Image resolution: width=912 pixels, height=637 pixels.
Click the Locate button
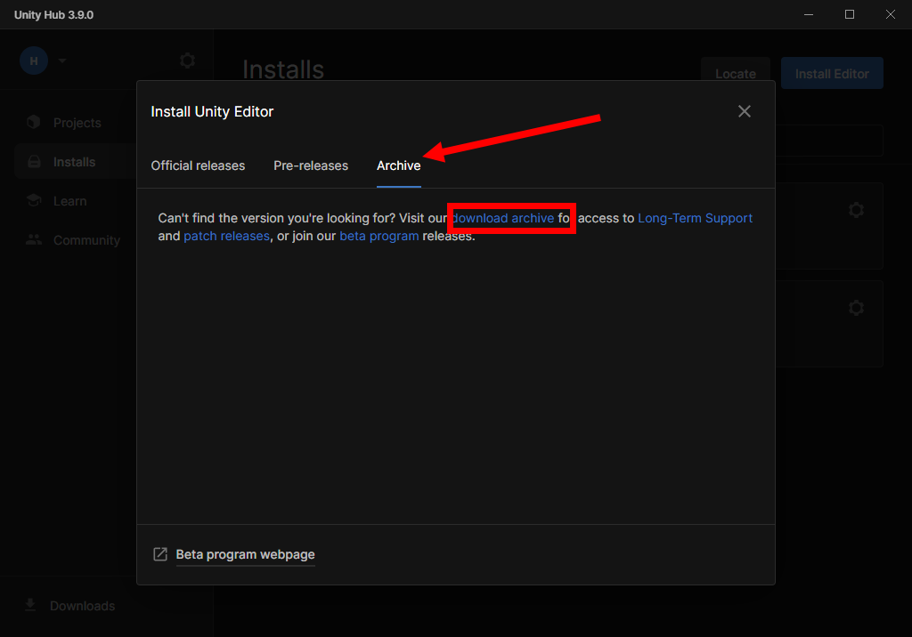click(x=735, y=73)
